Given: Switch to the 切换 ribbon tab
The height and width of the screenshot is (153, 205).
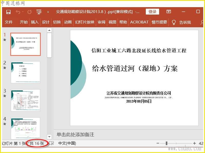Looking at the screenshot, I should pos(57,22).
